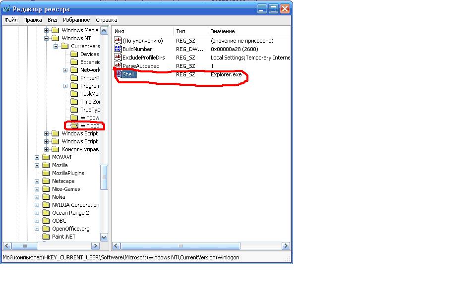
Task: Click the open Winlogon folder icon
Action: (74, 125)
